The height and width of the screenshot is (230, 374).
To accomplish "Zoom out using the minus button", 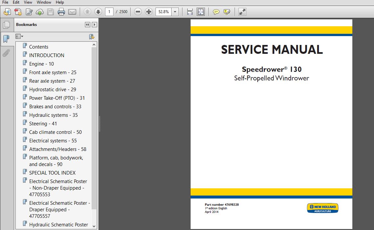I will [x=138, y=12].
